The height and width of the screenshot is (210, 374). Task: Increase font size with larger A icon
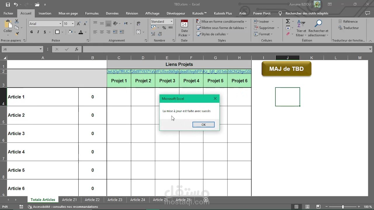point(79,24)
